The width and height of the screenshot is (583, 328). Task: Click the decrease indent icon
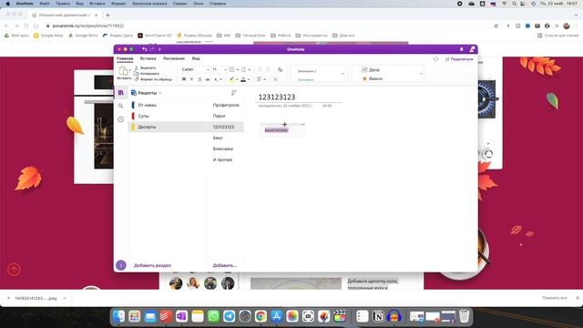click(260, 69)
